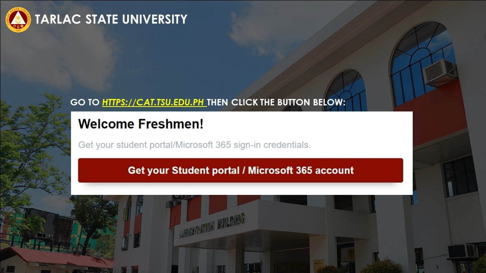The height and width of the screenshot is (273, 486).
Task: Click the Administration Building sign lettering
Action: coord(212,226)
